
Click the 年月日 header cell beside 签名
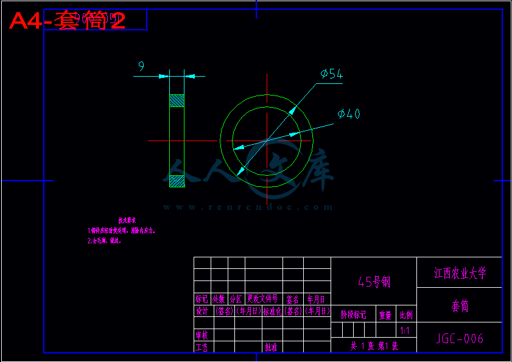pyautogui.click(x=317, y=299)
